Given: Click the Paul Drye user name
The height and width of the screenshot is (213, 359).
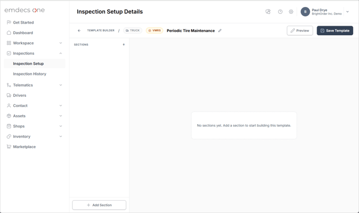Looking at the screenshot, I should (x=319, y=10).
